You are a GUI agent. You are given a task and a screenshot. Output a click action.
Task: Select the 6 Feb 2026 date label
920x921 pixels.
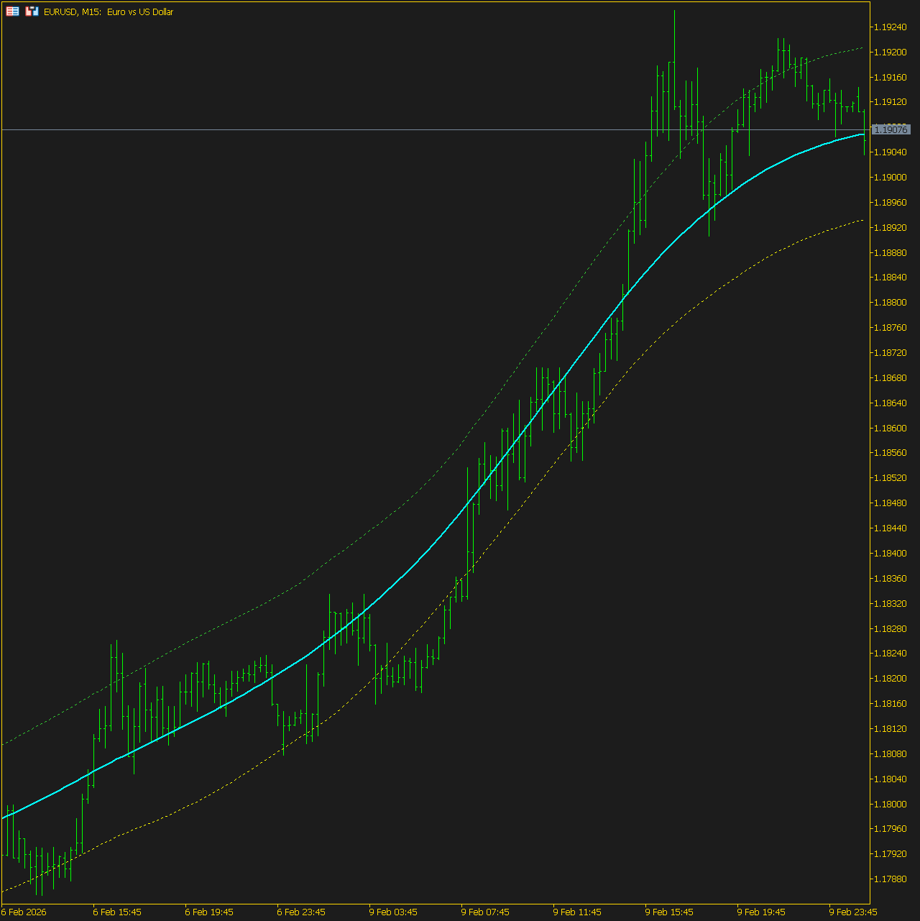click(24, 912)
